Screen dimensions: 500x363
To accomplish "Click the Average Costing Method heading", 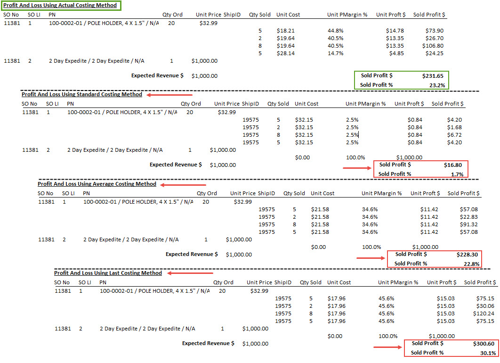I will (x=97, y=184).
